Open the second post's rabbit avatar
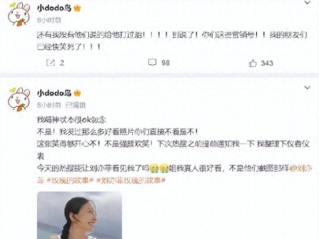The height and width of the screenshot is (239, 319). pyautogui.click(x=19, y=99)
